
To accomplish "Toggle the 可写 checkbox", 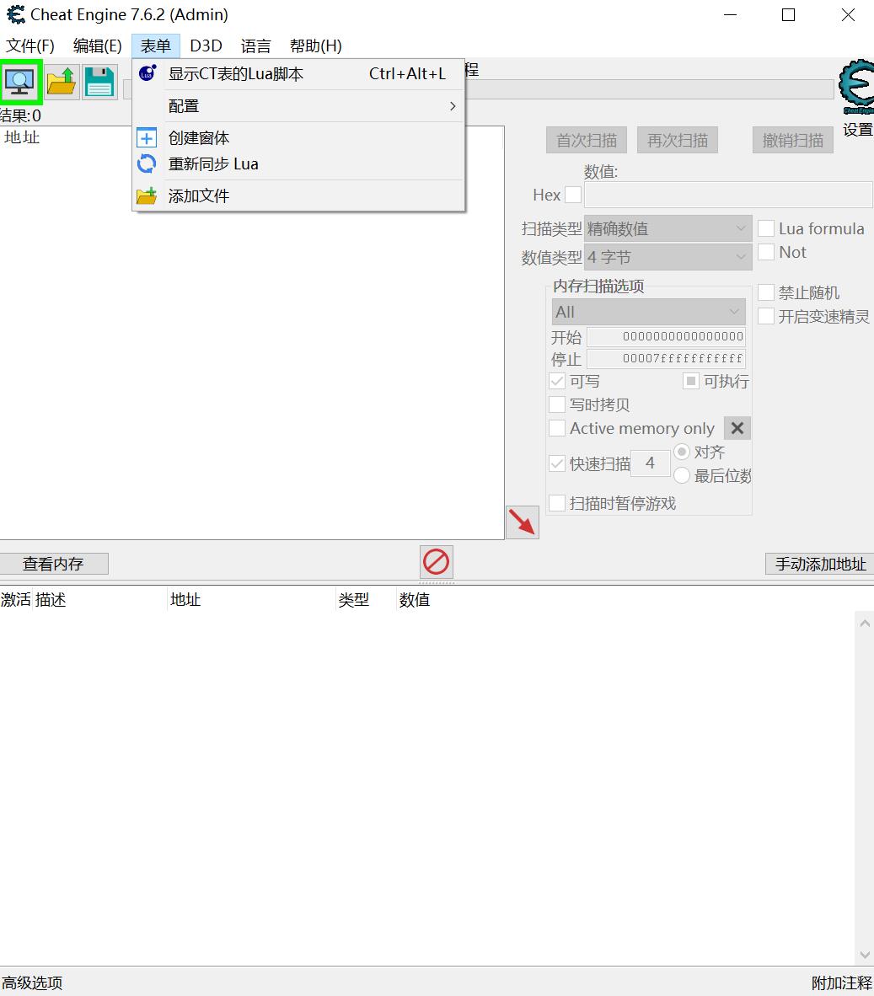I will (x=557, y=381).
